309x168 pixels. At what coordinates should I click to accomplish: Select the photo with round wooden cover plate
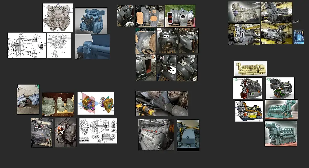[x=146, y=41]
